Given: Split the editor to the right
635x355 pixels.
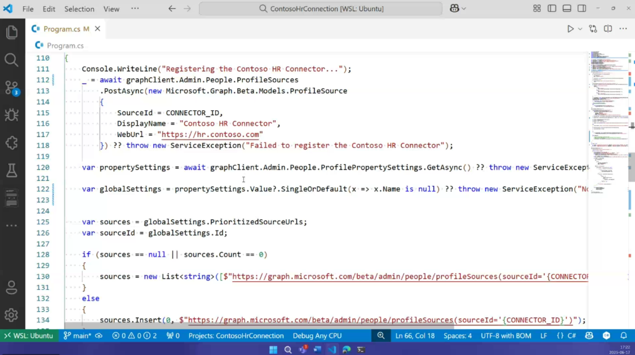Looking at the screenshot, I should click(x=608, y=28).
